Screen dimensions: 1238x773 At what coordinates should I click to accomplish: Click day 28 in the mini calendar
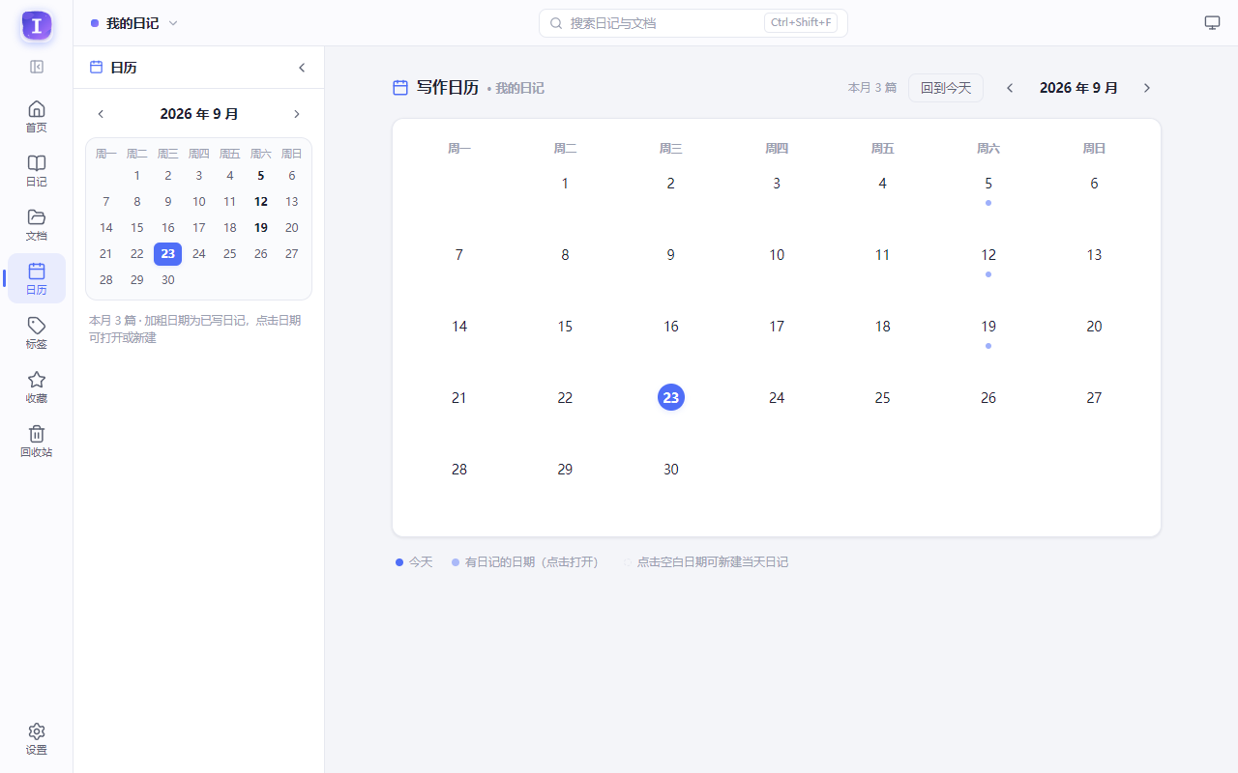tap(106, 280)
